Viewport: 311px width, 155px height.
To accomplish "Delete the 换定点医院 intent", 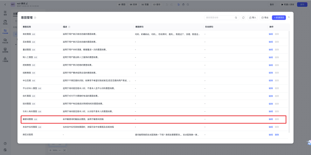I will (277, 135).
